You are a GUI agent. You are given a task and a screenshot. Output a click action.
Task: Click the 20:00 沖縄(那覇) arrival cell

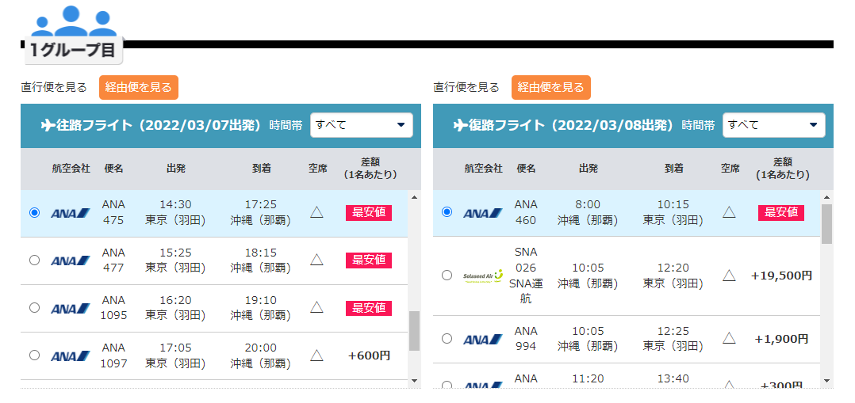(261, 355)
